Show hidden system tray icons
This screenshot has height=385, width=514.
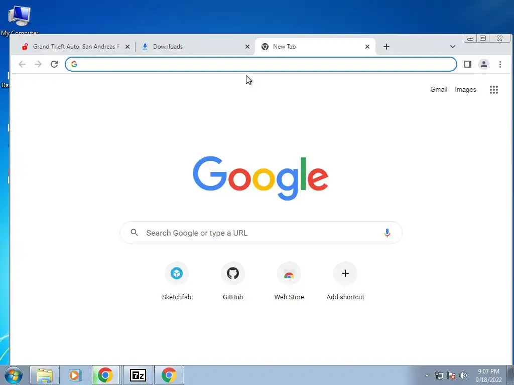[427, 375]
